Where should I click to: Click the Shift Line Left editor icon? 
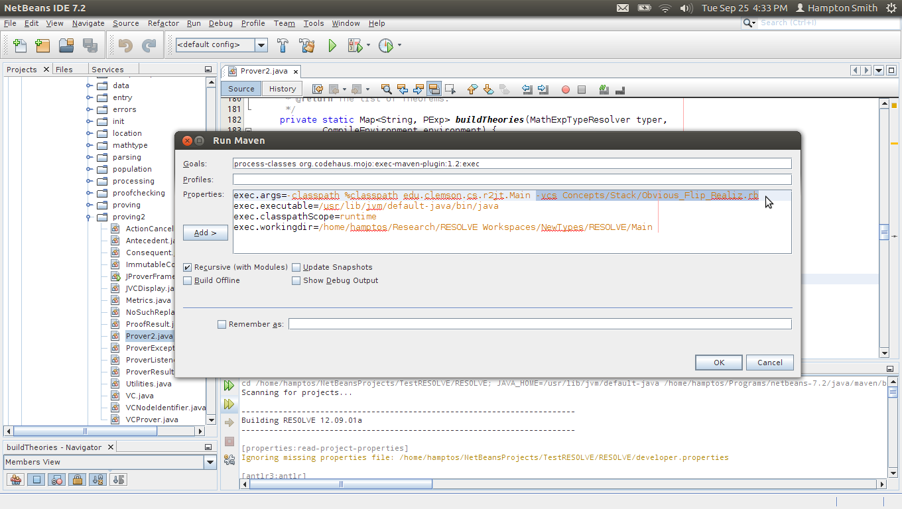527,89
